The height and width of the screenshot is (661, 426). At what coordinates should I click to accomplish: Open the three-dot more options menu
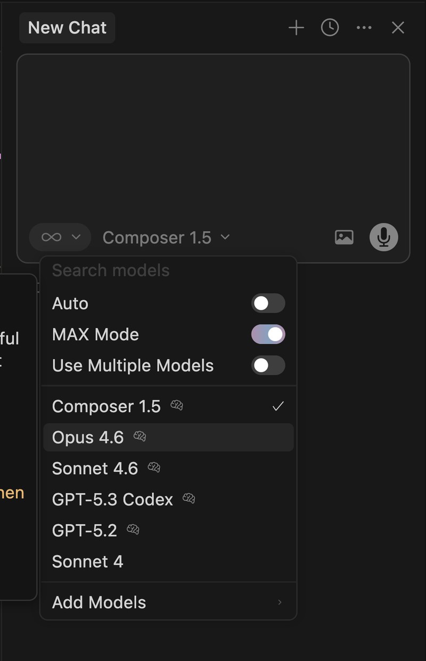click(x=364, y=28)
